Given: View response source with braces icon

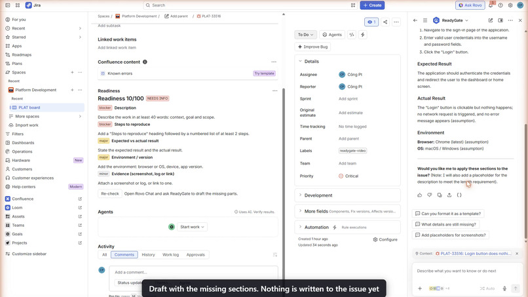Looking at the screenshot, I should [459, 195].
